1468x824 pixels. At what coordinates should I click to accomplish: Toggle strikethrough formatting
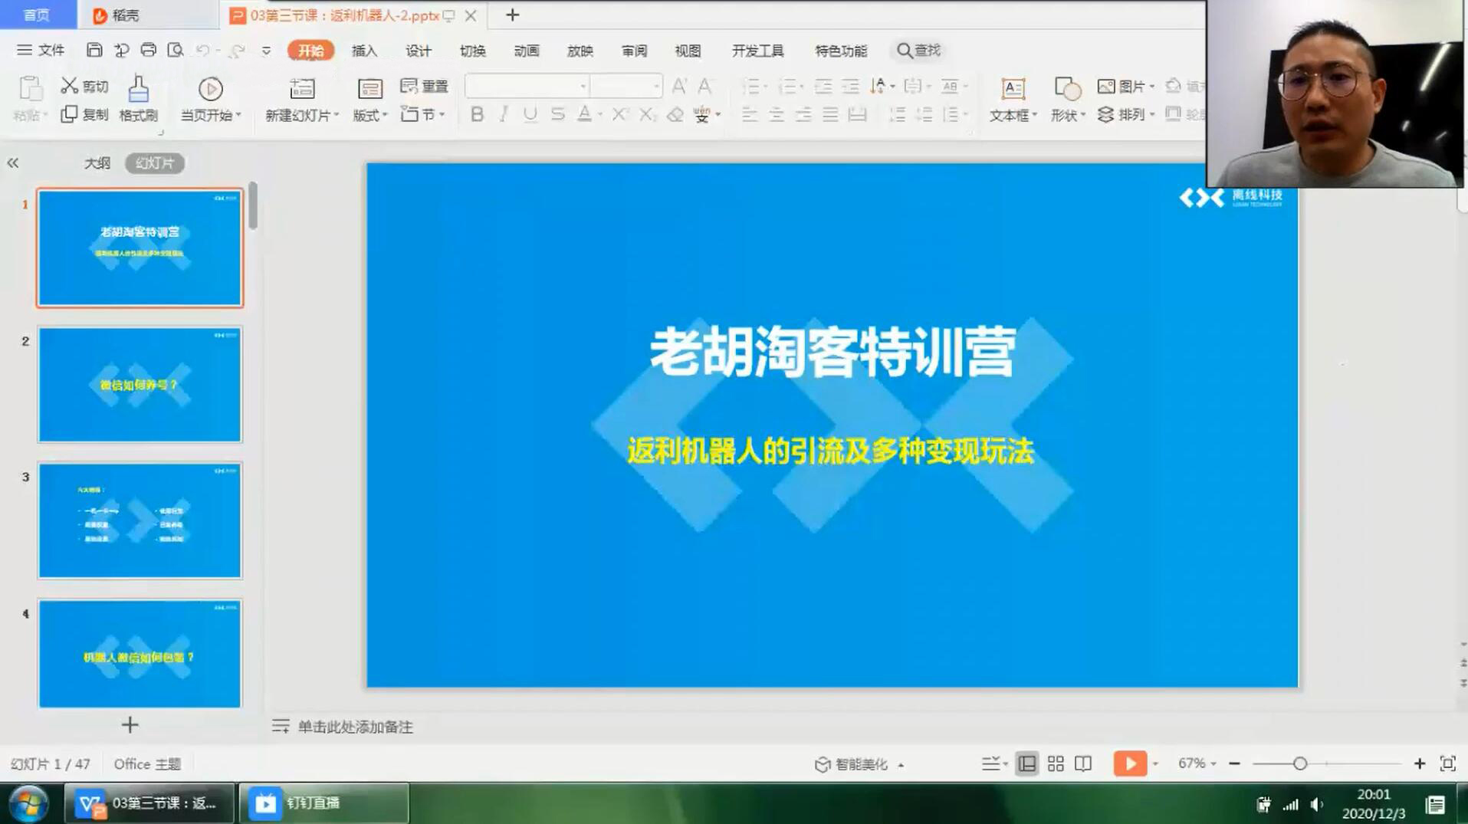557,114
